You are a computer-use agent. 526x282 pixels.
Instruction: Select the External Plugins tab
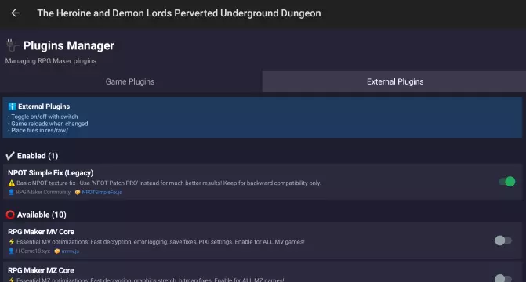(395, 81)
